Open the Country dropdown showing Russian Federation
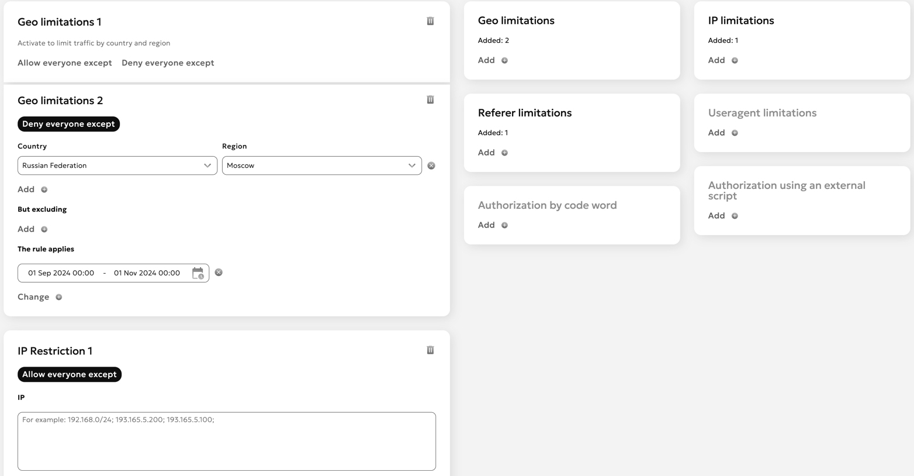 point(117,165)
